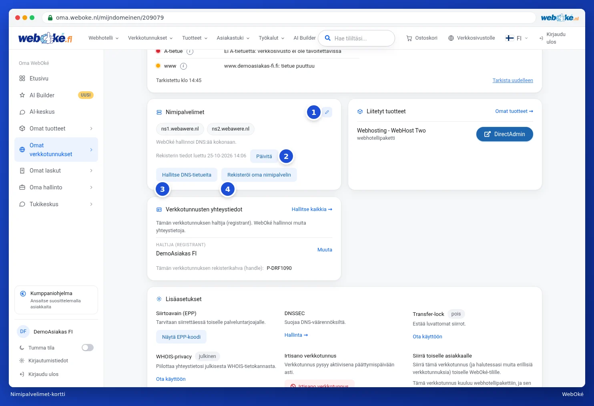Expand the Tuotteet dropdown menu

pos(195,38)
